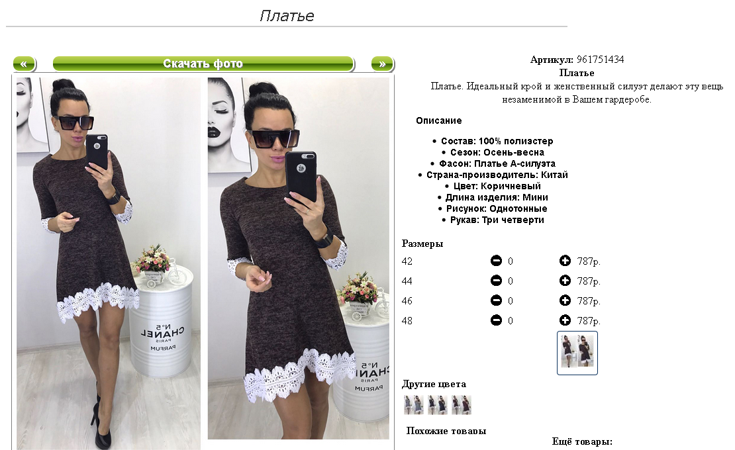The image size is (735, 450).
Task: Select the dress thumbnail below sizes
Action: [x=577, y=353]
